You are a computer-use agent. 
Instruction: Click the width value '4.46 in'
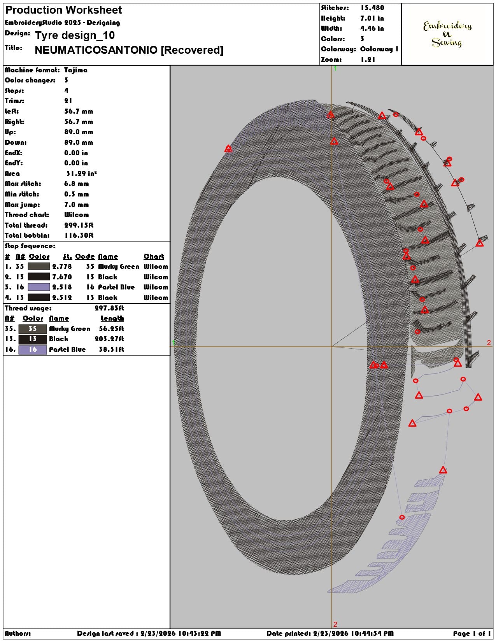[372, 28]
